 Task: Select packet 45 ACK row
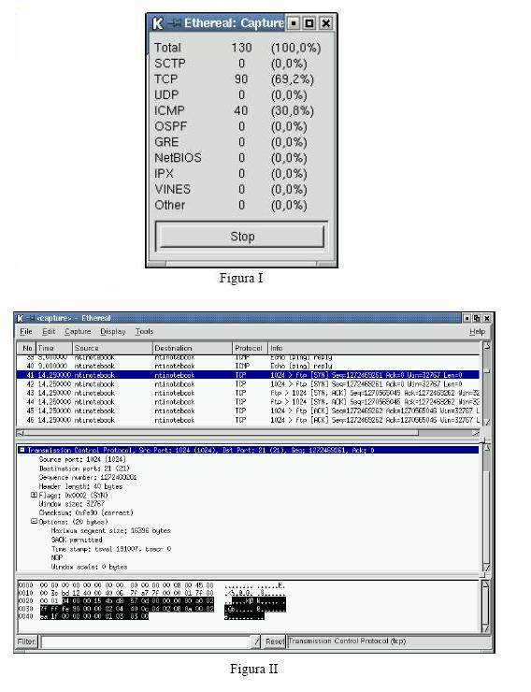coord(248,411)
